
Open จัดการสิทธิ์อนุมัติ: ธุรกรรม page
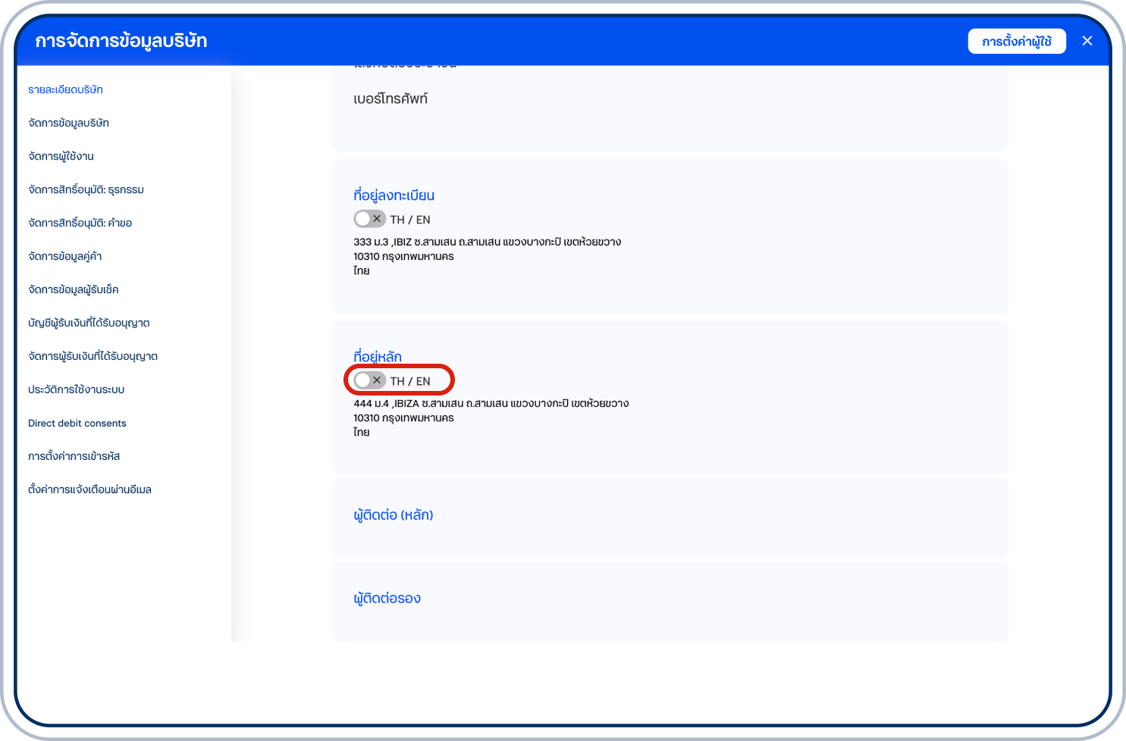tap(86, 189)
